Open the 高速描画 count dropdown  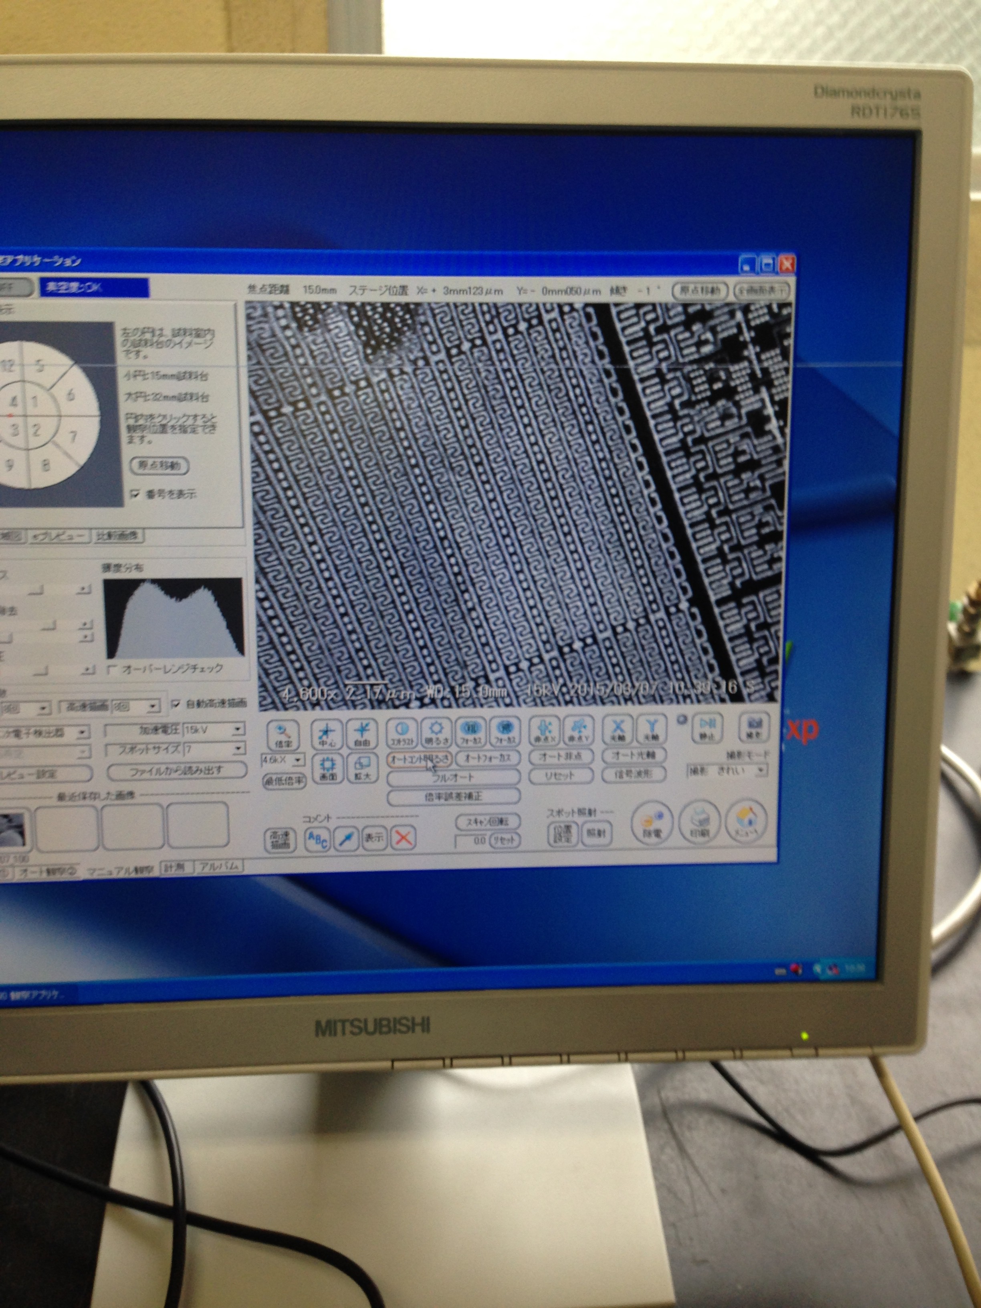tap(153, 706)
